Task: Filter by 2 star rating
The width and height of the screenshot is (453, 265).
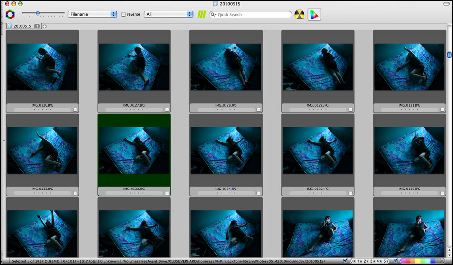Action: (367, 261)
